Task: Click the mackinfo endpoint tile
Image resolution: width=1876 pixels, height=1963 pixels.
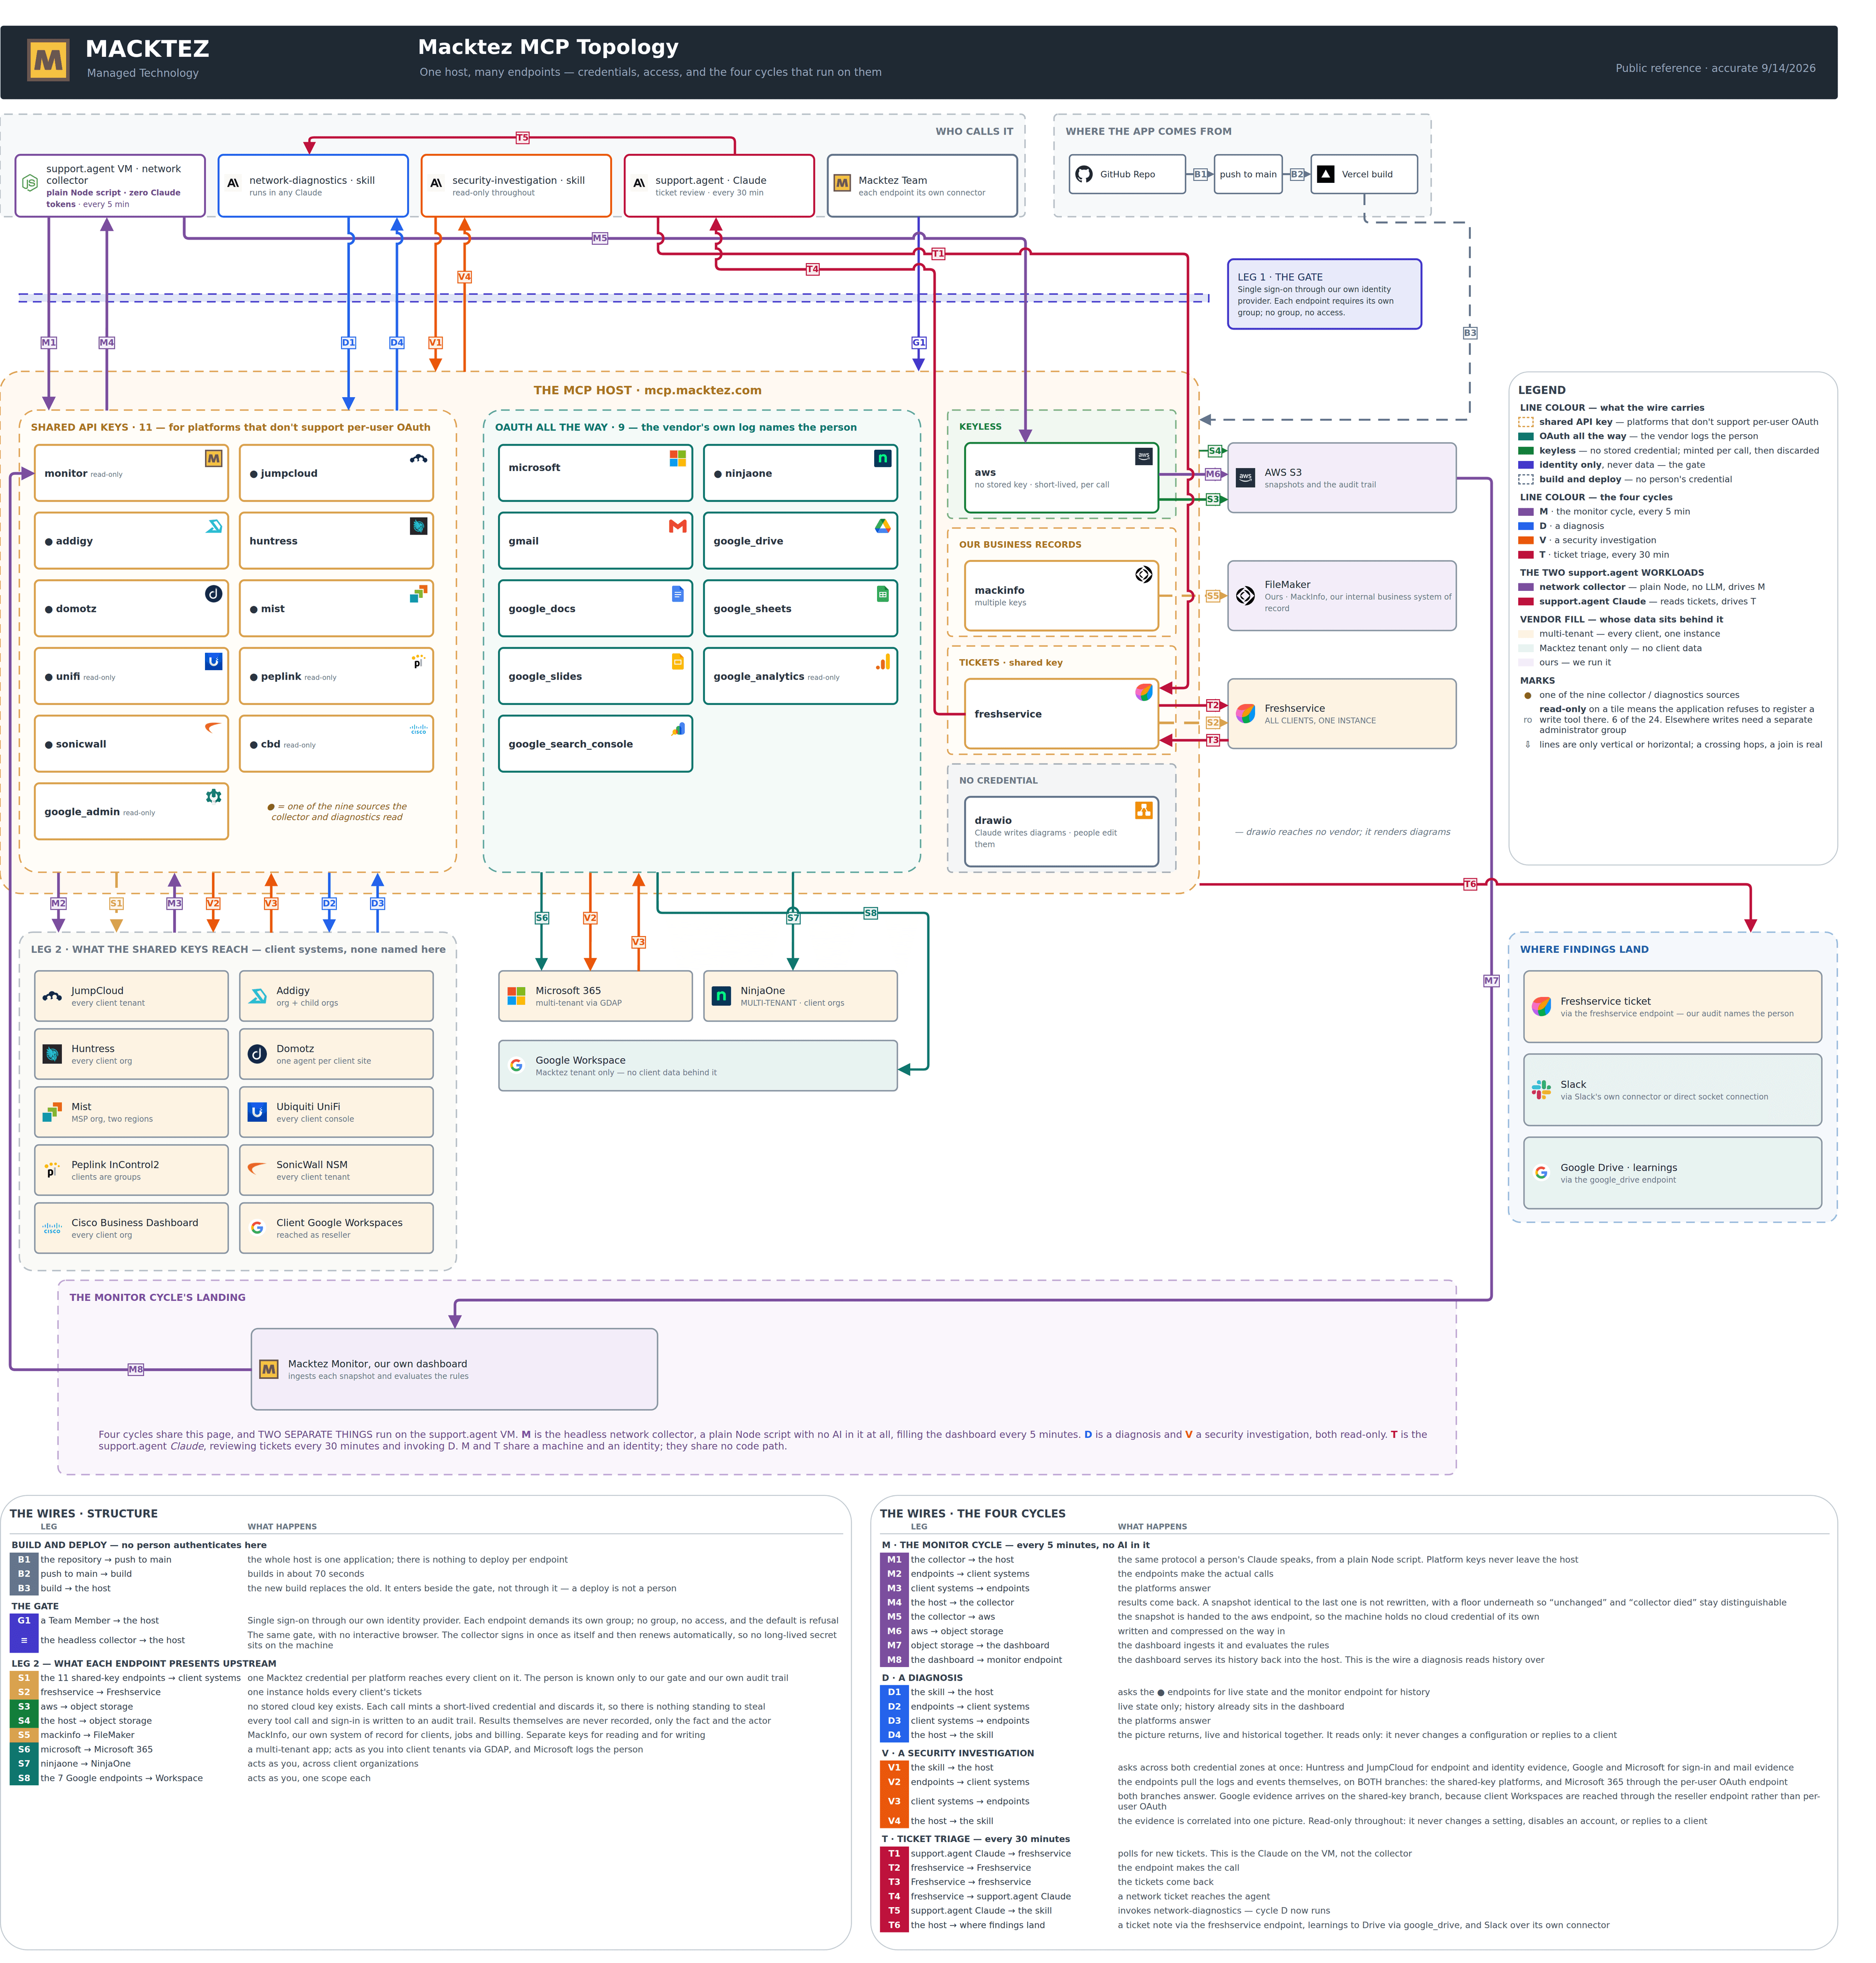Action: click(x=1061, y=596)
